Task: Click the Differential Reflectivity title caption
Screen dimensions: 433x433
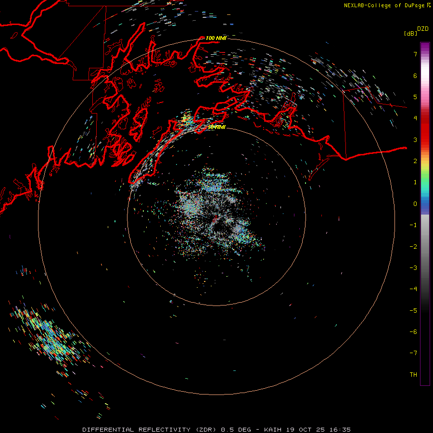Action: (216, 430)
